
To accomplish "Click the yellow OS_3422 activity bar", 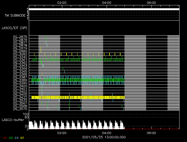I will click(x=77, y=97).
